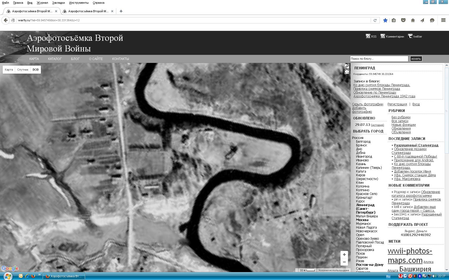Expand the taskbar quick launch chevron
The height and width of the screenshot is (280, 449).
pyautogui.click(x=40, y=275)
